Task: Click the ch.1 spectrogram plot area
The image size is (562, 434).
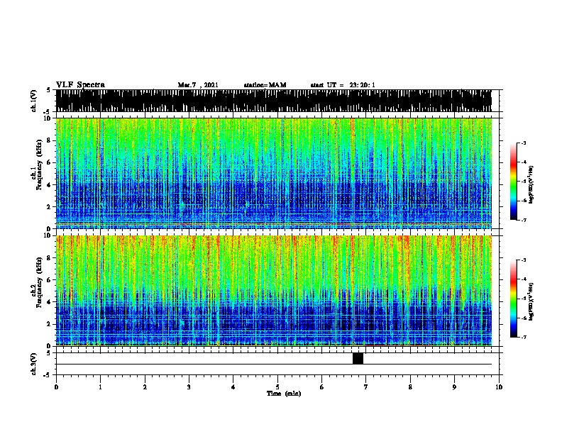Action: [274, 173]
